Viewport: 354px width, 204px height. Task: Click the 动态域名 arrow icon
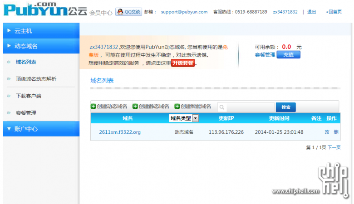9,46
